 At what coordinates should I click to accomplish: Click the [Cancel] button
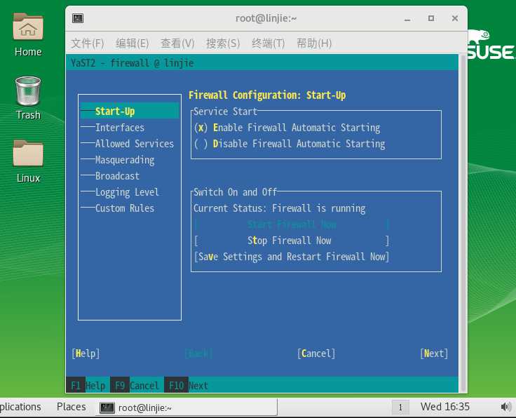(316, 353)
